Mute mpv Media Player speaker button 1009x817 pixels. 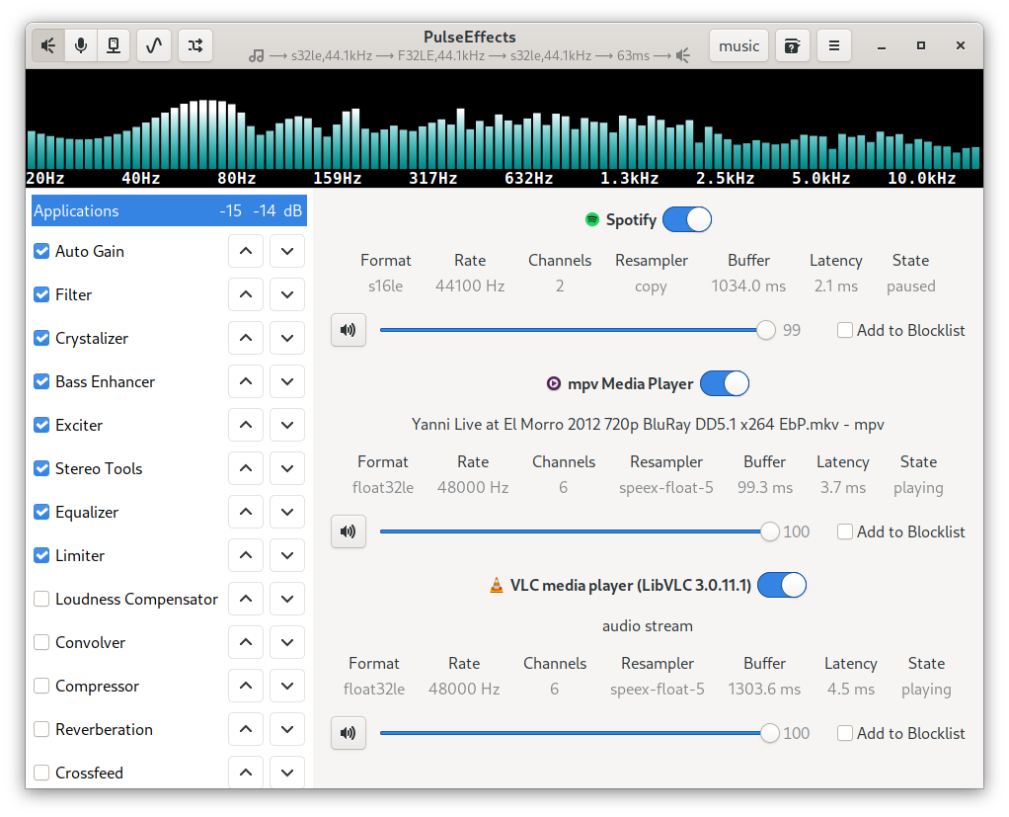tap(349, 531)
